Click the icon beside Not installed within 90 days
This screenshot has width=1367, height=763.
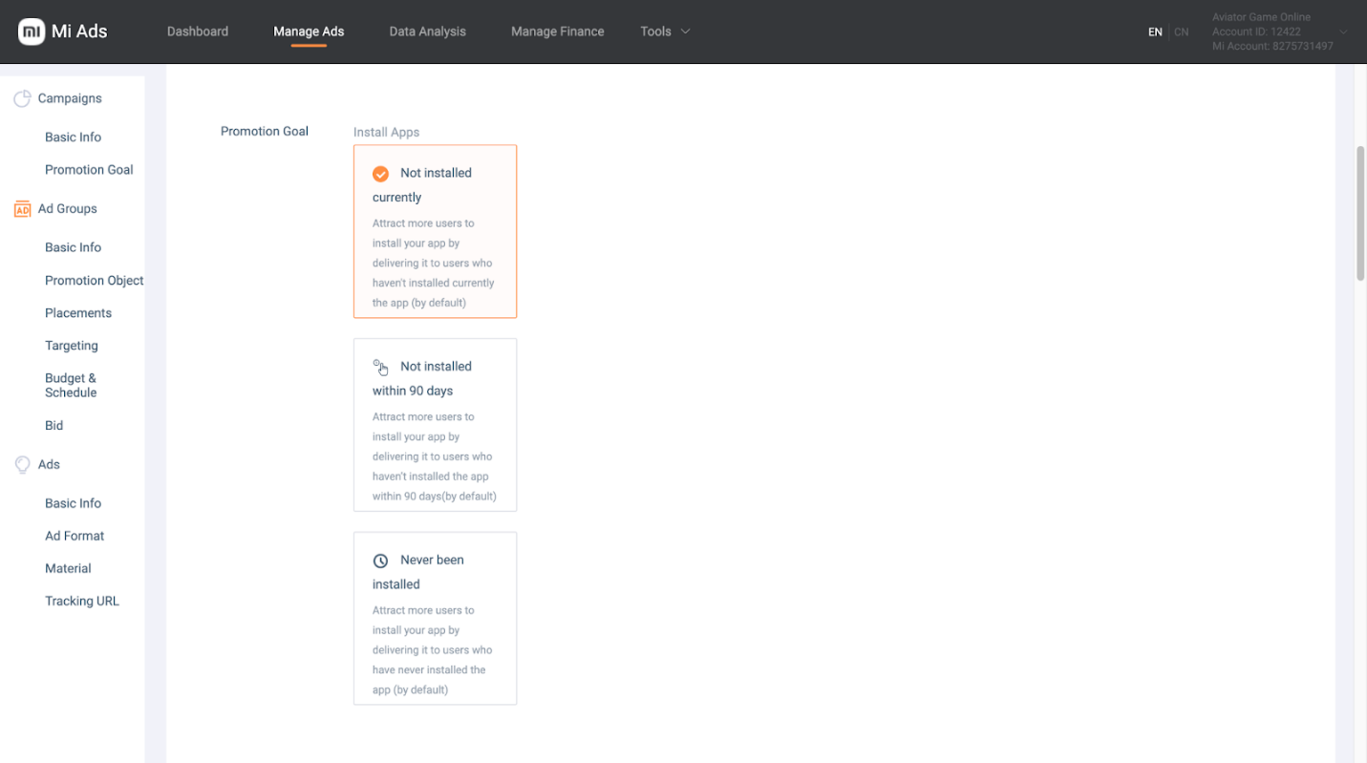point(380,367)
